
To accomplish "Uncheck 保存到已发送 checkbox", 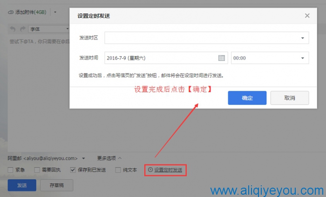I will [x=73, y=170].
